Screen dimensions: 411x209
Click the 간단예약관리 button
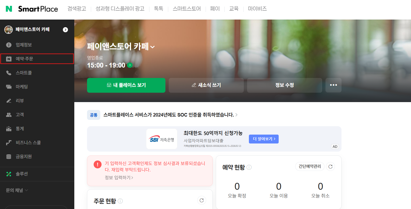(x=310, y=167)
